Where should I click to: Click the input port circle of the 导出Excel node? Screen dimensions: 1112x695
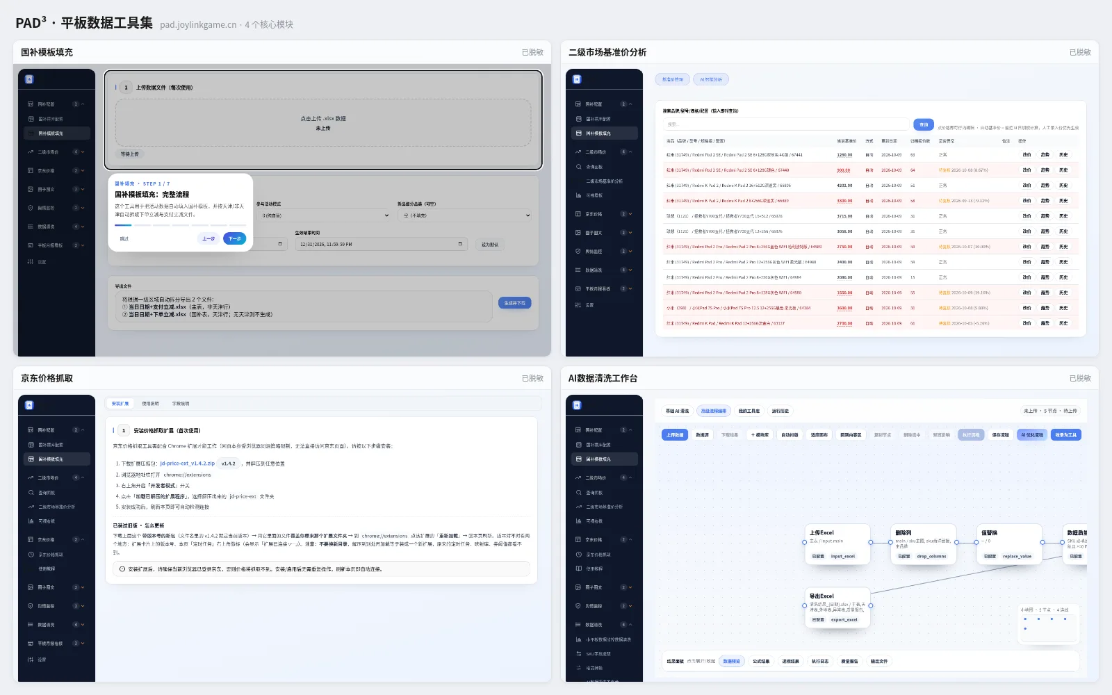(x=805, y=606)
